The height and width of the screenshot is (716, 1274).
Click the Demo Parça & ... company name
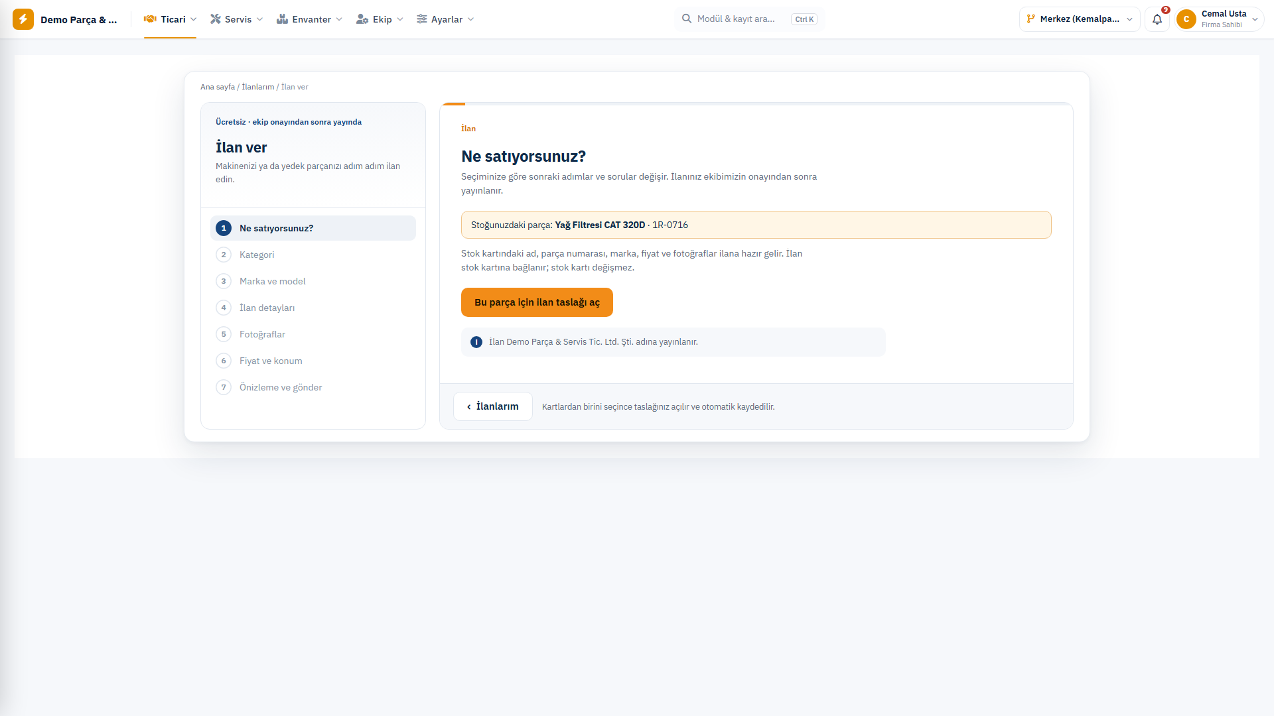pos(79,19)
